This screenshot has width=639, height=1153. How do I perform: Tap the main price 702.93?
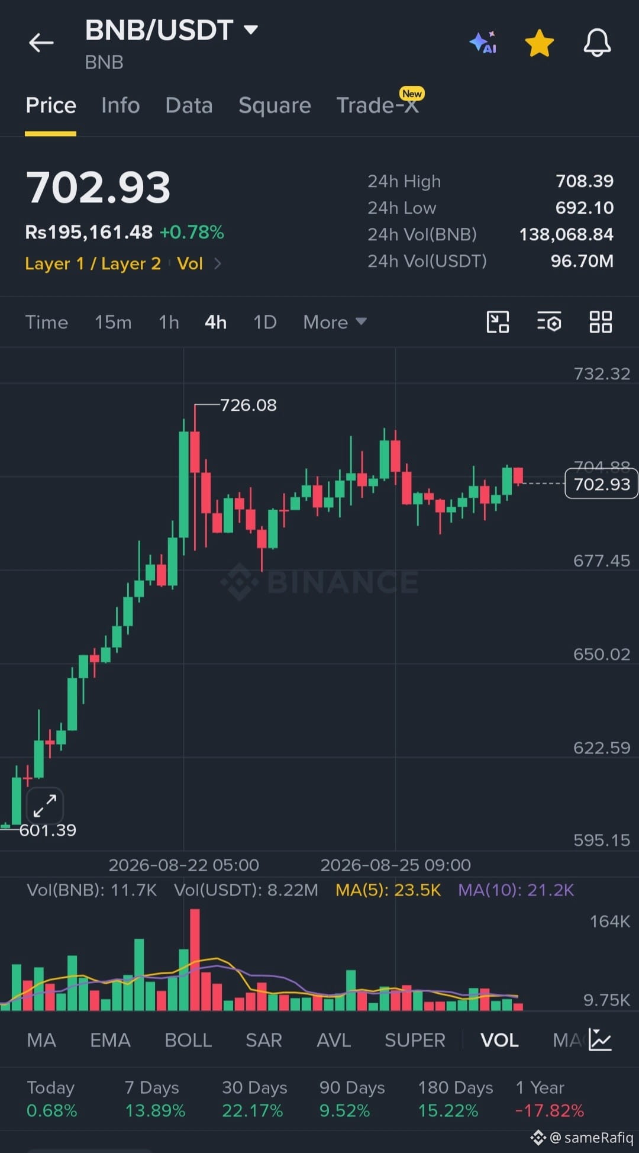pyautogui.click(x=98, y=188)
